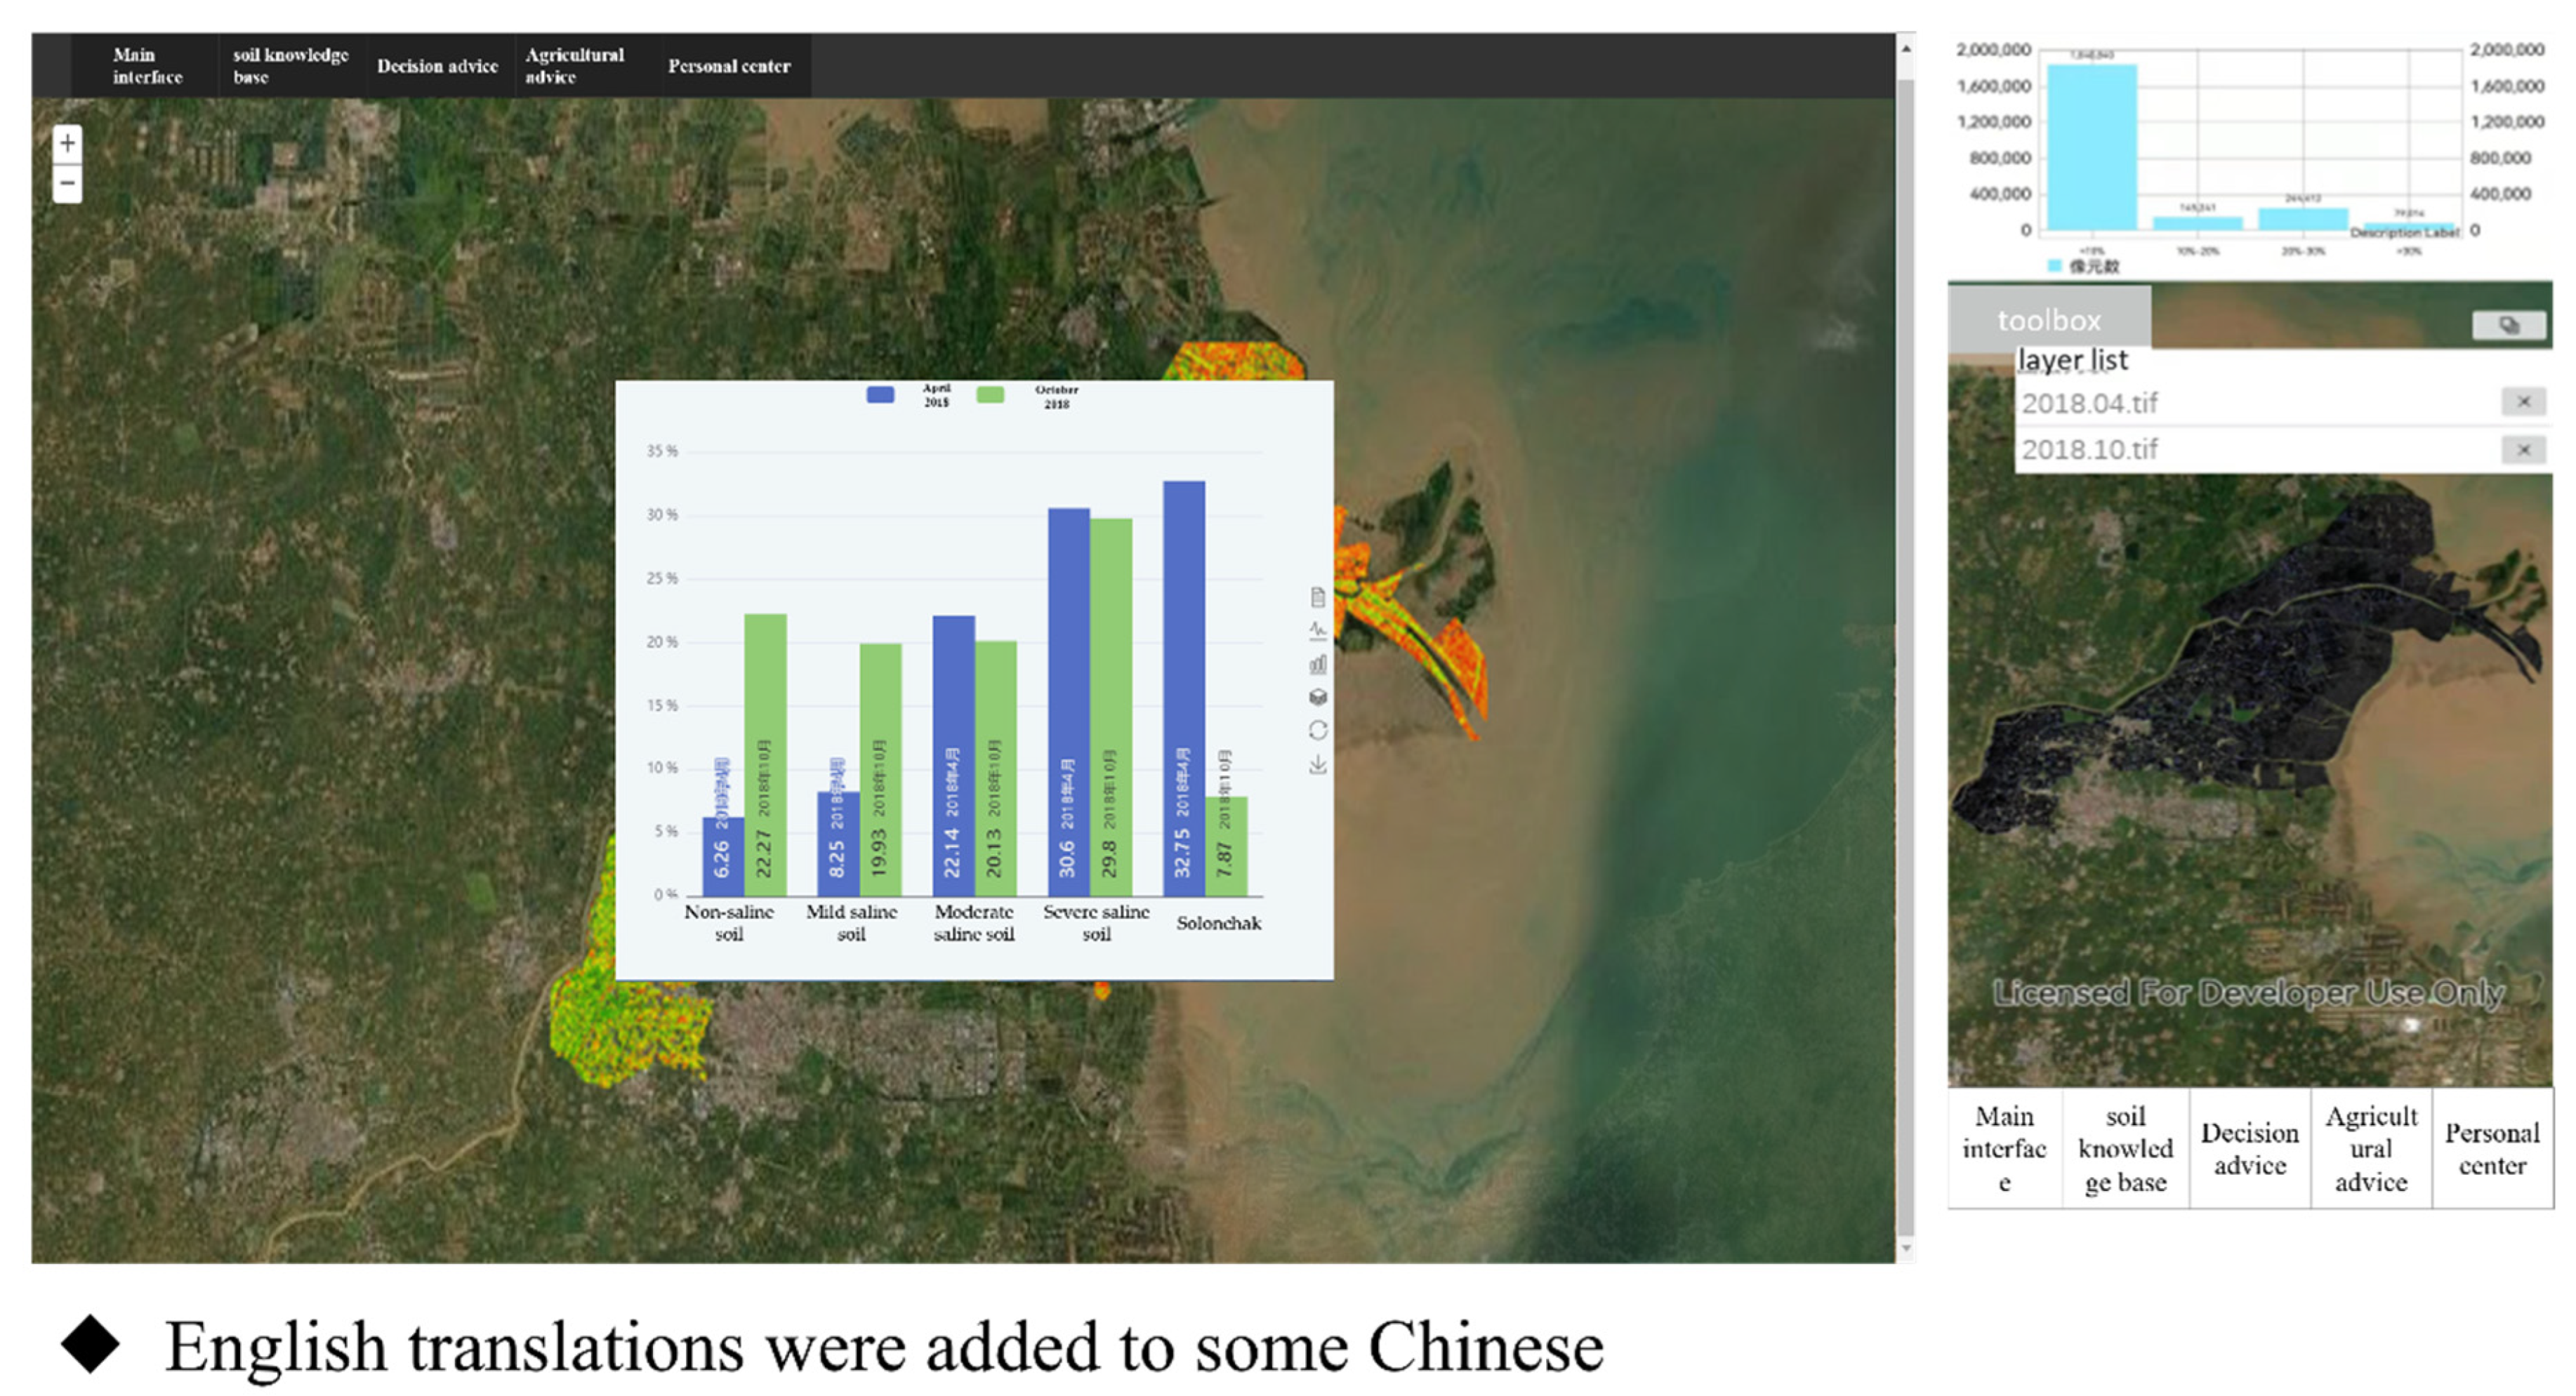Remove the 2018.04.tif layer

2523,402
